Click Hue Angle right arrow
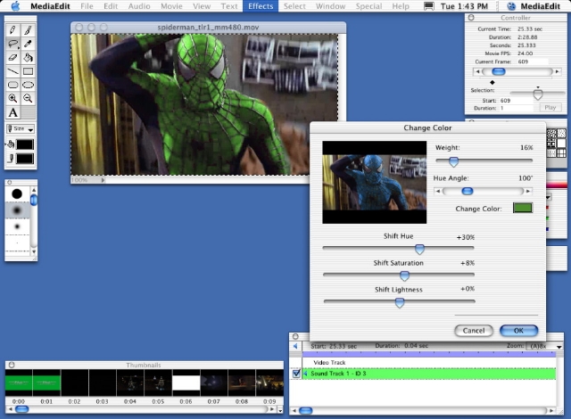Screen dimensions: 571x419 [528, 192]
